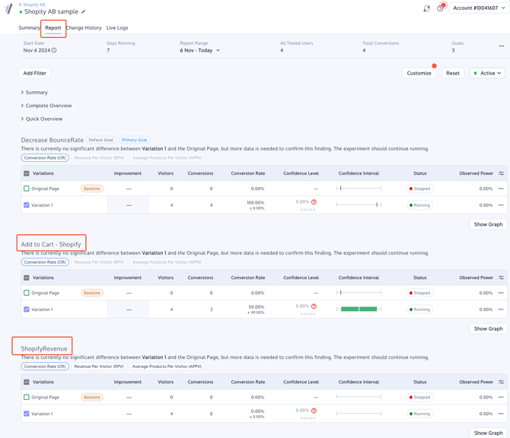The width and height of the screenshot is (510, 438).
Task: Open the report header three-dots menu
Action: (501, 46)
